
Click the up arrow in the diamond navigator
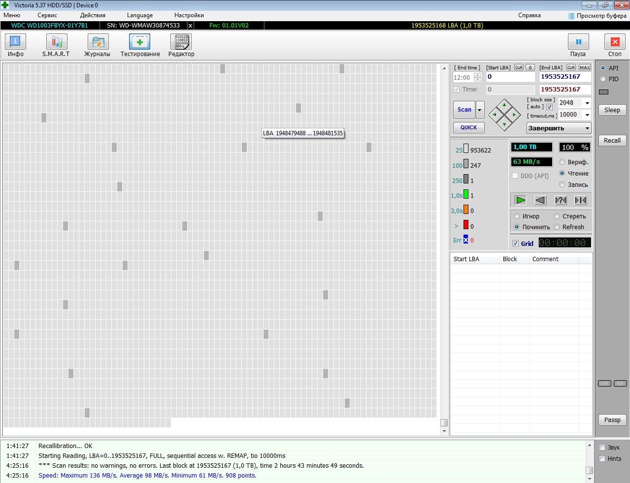pos(504,105)
